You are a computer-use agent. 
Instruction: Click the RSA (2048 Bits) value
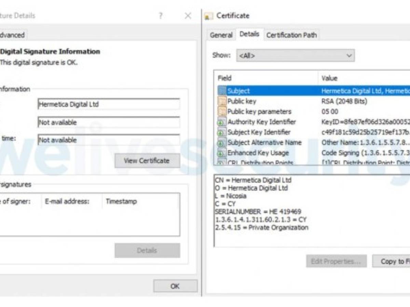(x=344, y=101)
